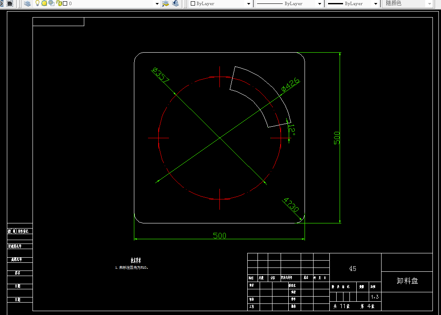Select the material text 45 in title block
Screen dimensions: 441x315
pyautogui.click(x=353, y=268)
